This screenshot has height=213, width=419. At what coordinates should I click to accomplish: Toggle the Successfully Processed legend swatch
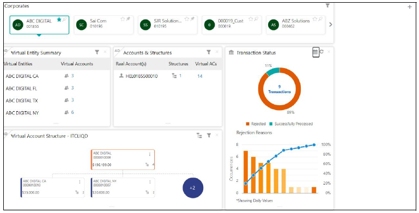point(271,124)
